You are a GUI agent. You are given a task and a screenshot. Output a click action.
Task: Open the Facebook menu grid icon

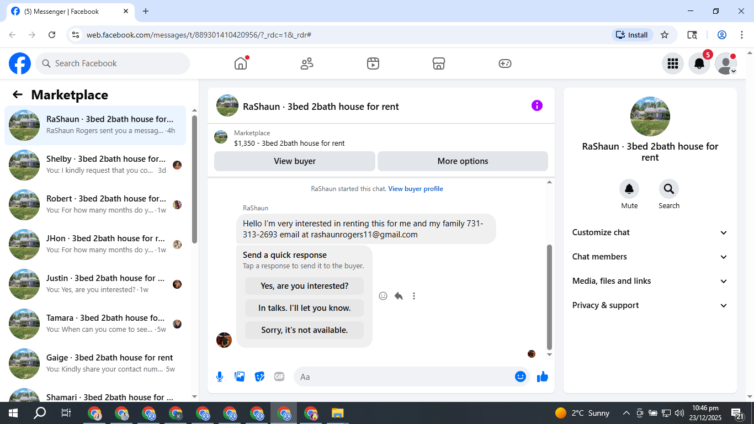(673, 63)
